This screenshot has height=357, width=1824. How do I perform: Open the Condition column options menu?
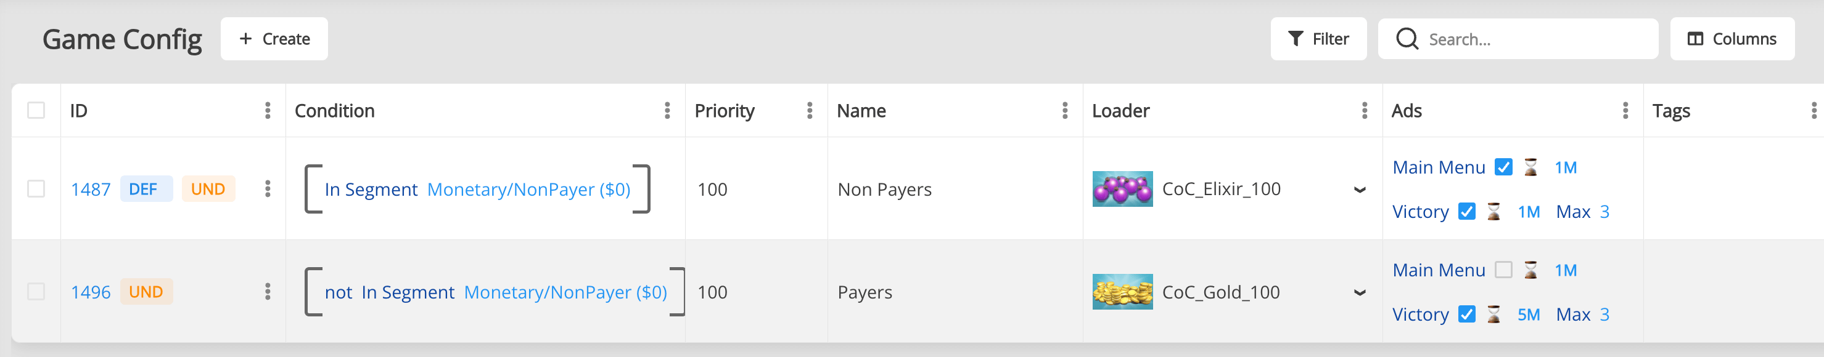point(667,110)
